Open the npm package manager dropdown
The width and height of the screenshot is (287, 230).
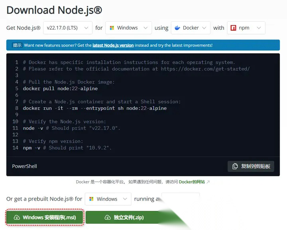[246, 28]
